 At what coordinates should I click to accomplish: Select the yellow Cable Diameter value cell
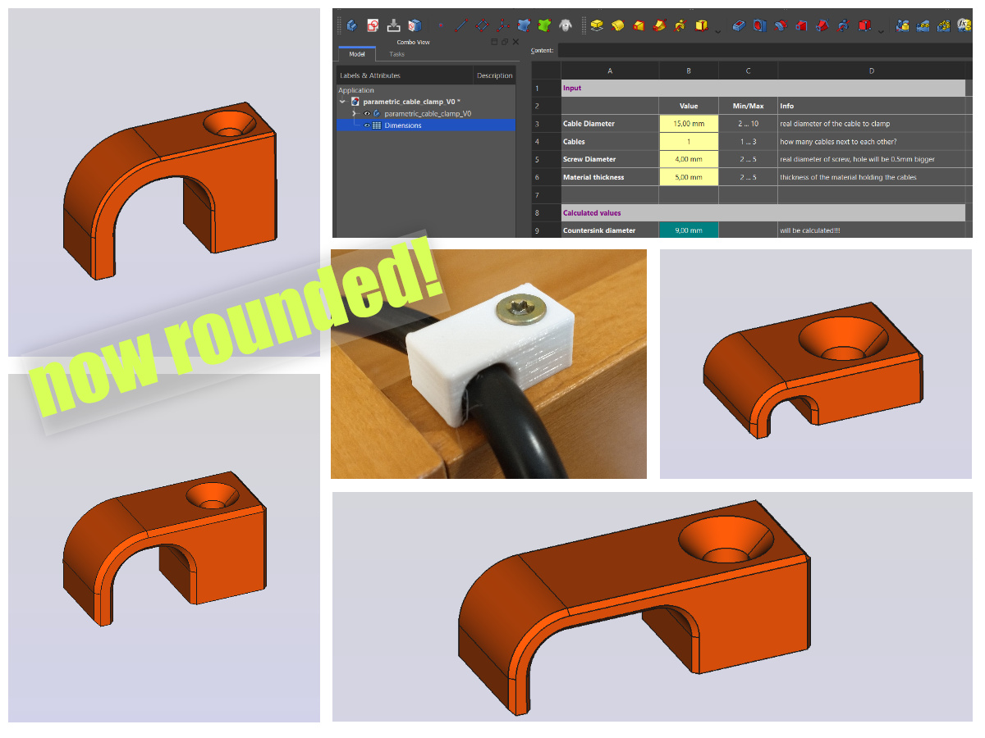coord(688,123)
